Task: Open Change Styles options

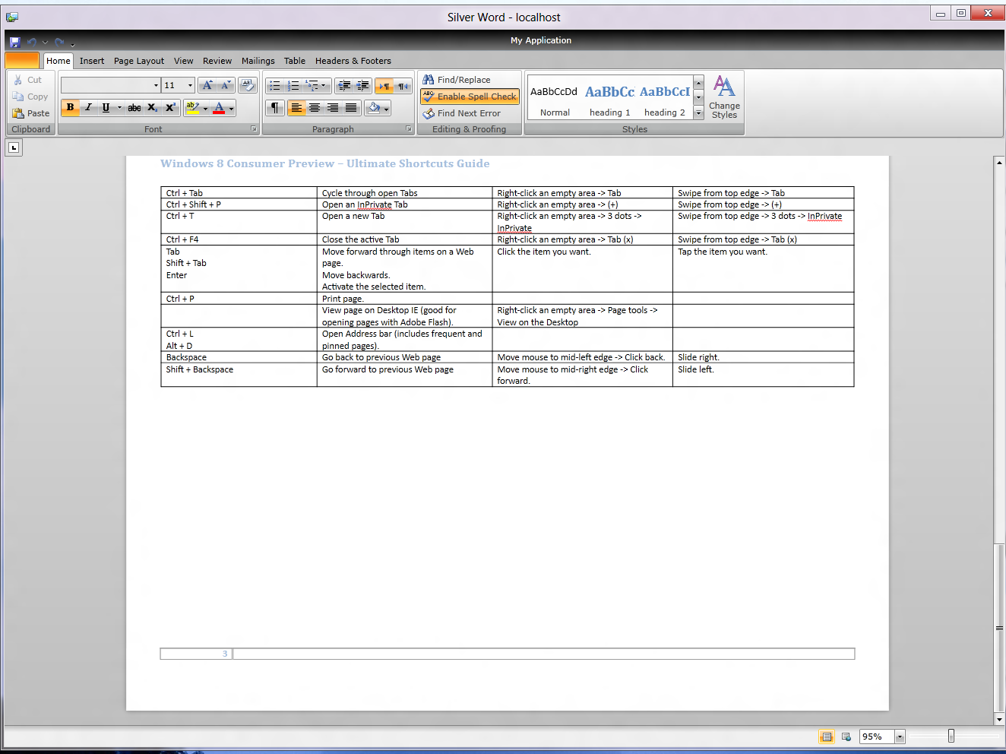Action: tap(724, 97)
